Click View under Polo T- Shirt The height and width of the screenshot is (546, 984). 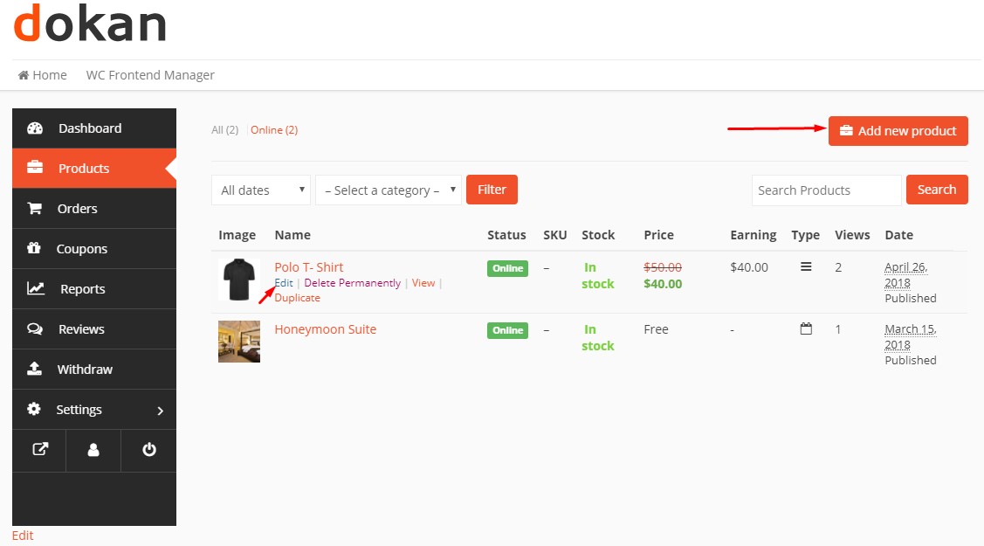click(423, 283)
